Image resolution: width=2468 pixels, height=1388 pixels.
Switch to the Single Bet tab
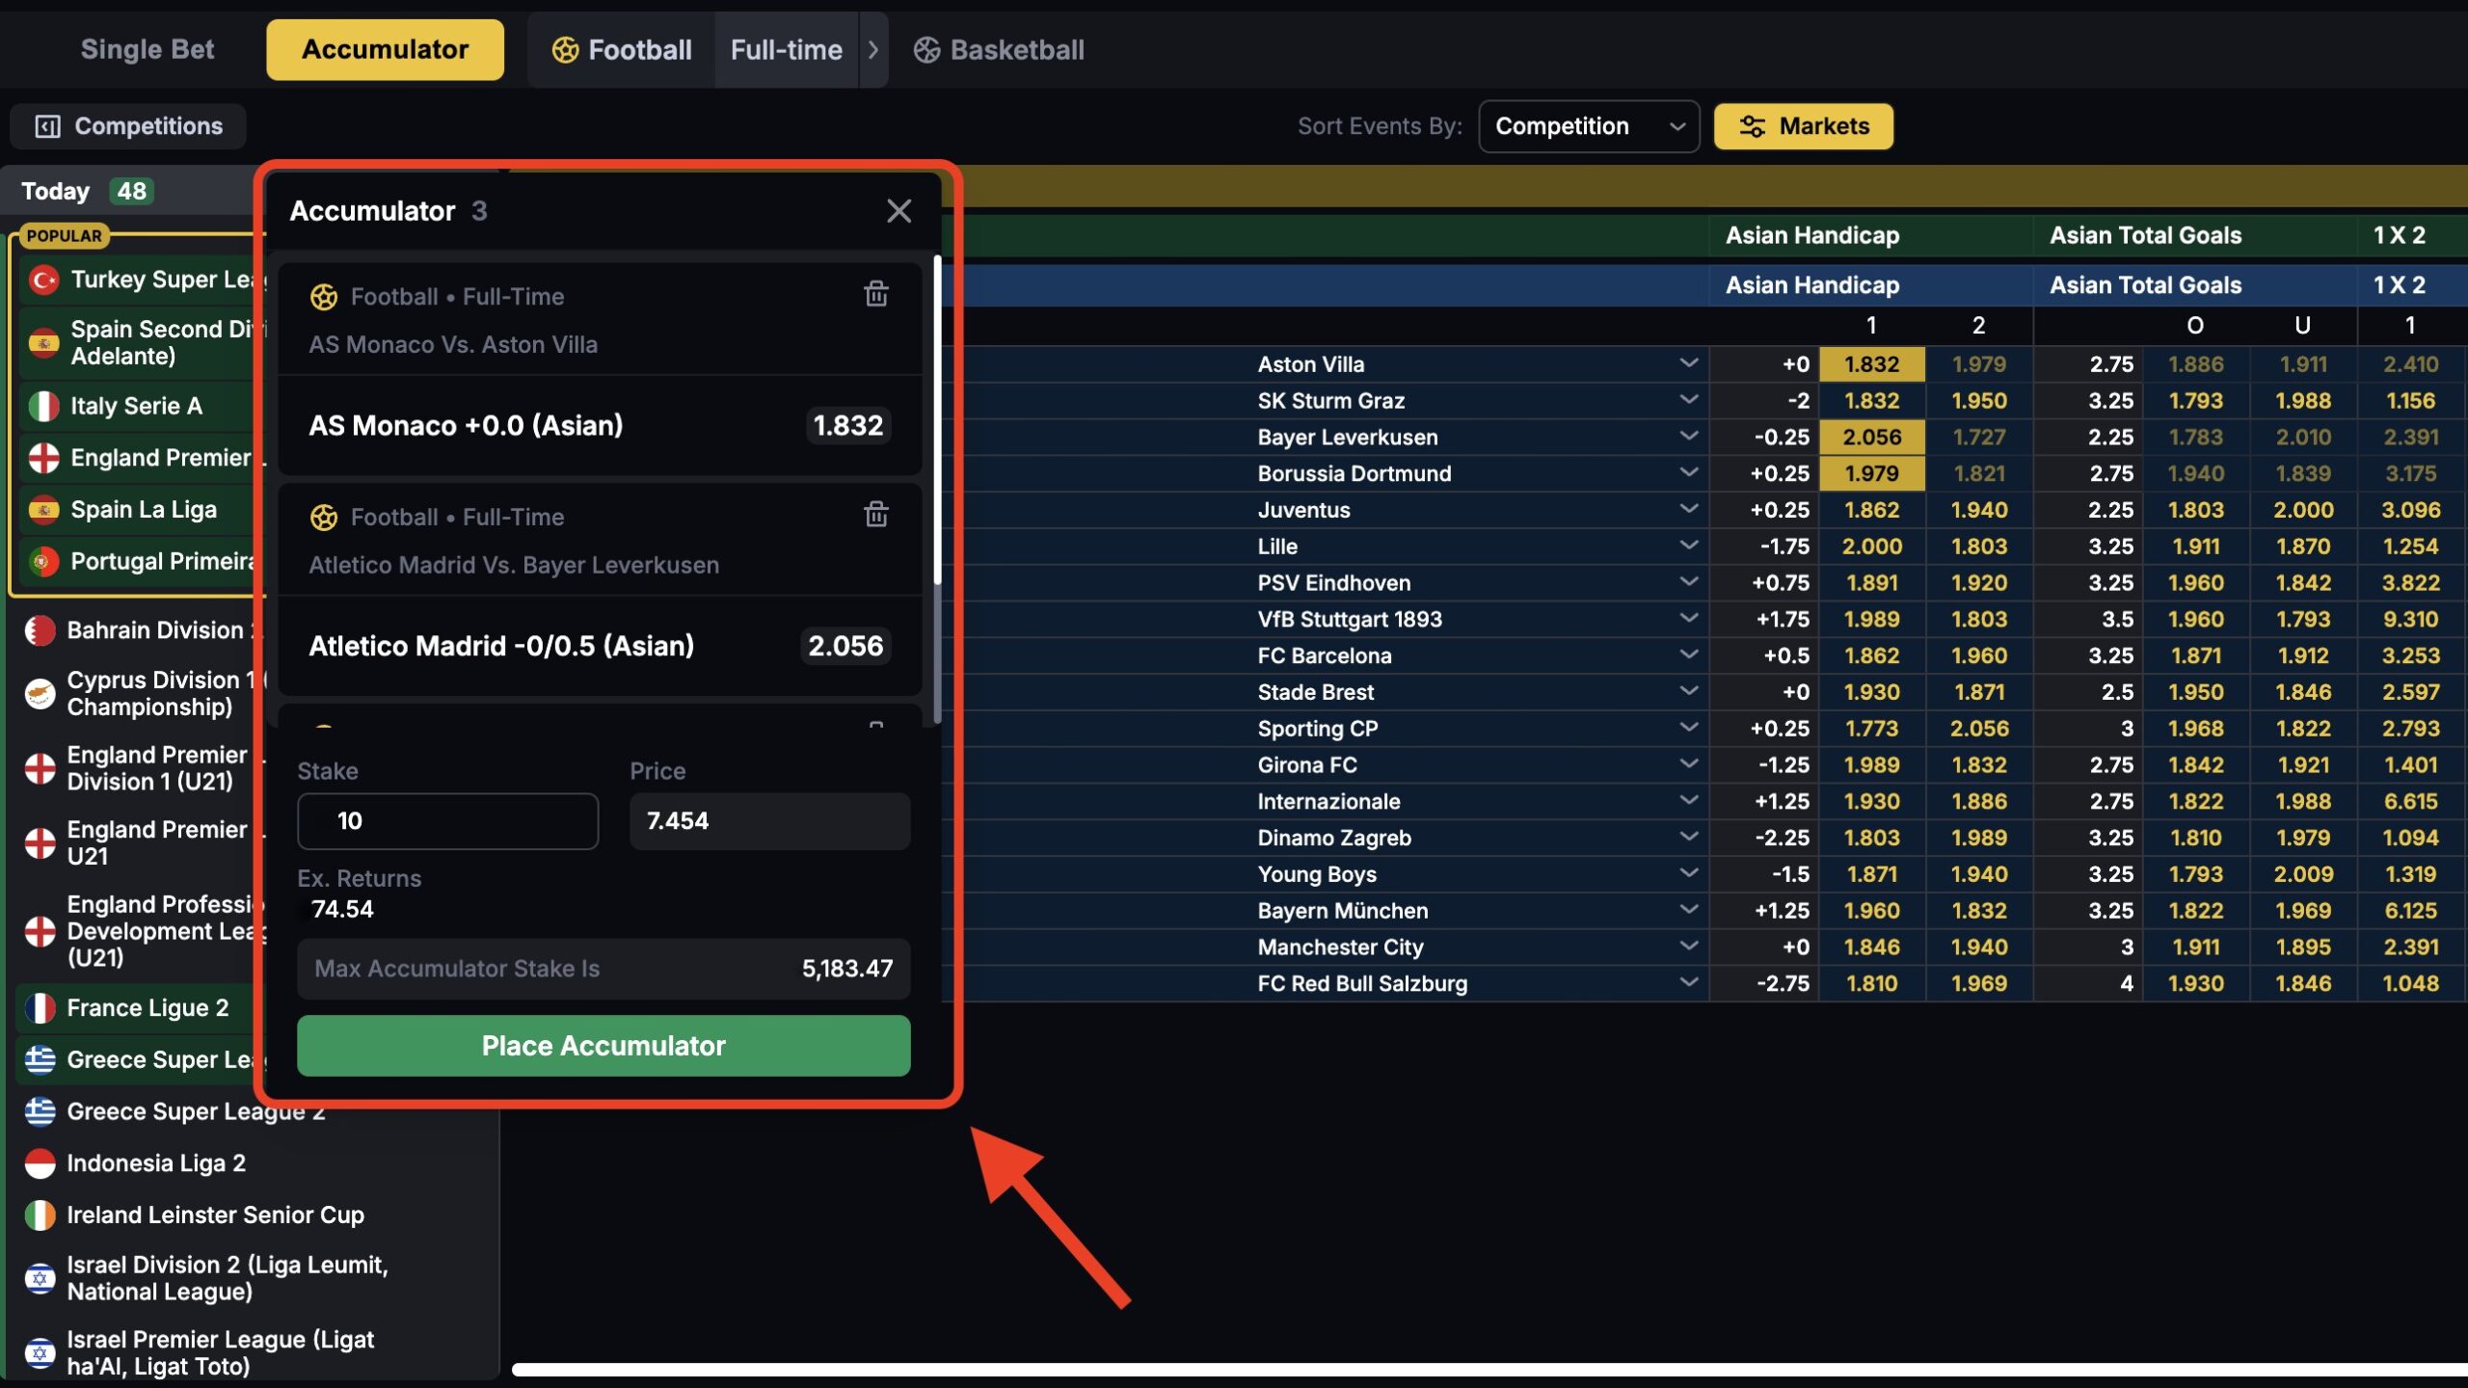148,50
